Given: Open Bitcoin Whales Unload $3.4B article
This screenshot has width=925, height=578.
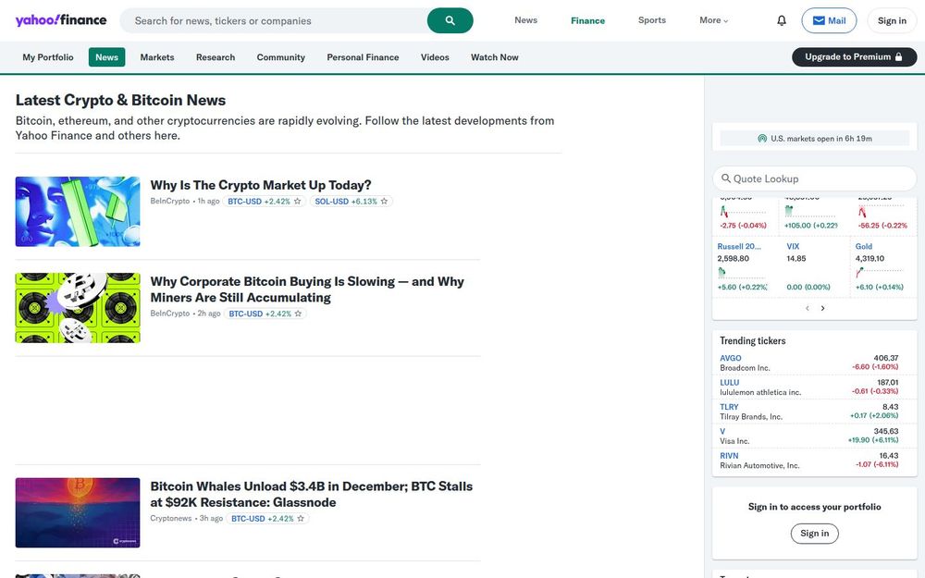Looking at the screenshot, I should click(312, 494).
